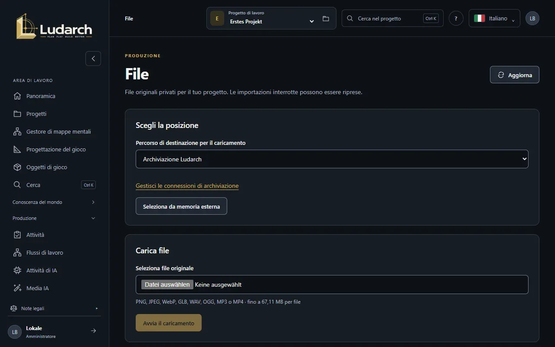This screenshot has height=347, width=555.
Task: Click the sign-out arrow next to Lokale
Action: point(93,331)
